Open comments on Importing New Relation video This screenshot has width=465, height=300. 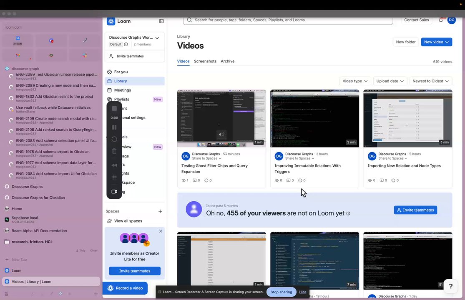381,180
